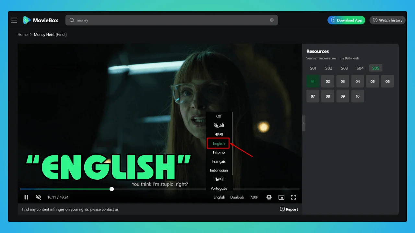The image size is (415, 233).
Task: Play episode 08
Action: click(x=328, y=96)
